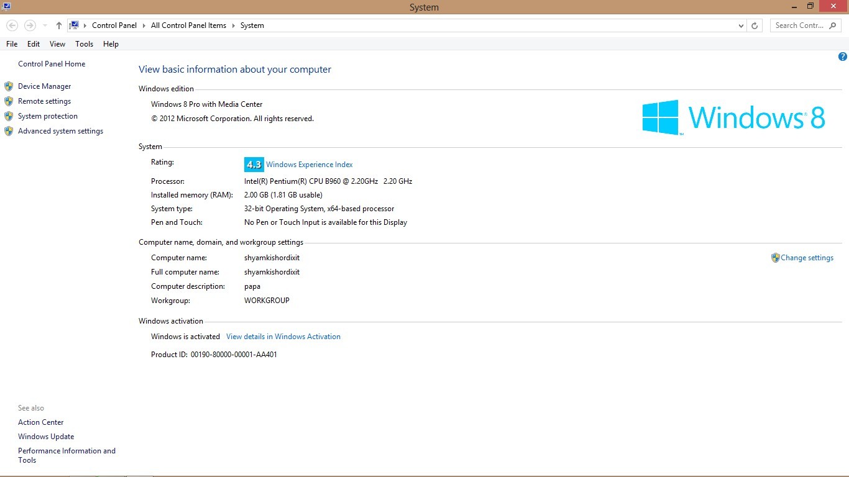Open Advanced system settings link
Image resolution: width=849 pixels, height=477 pixels.
pyautogui.click(x=60, y=131)
